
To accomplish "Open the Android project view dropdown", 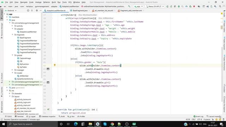I will coord(11,11).
